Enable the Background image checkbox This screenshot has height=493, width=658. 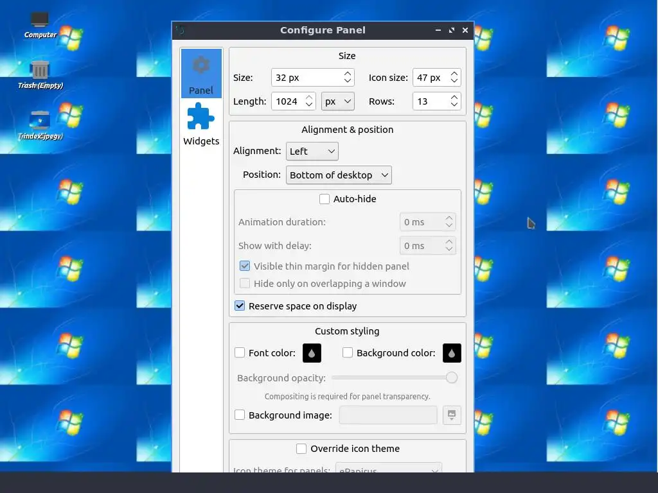(240, 415)
